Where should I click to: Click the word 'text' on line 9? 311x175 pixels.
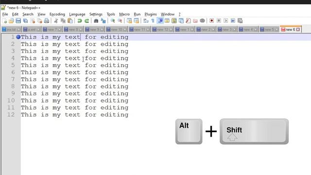pyautogui.click(x=72, y=93)
